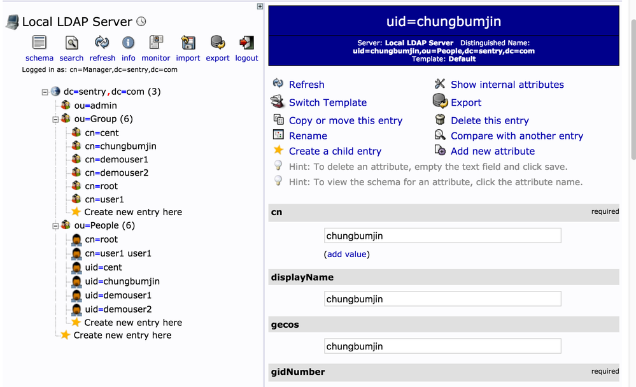Select cn=root under ou=Group
Image resolution: width=636 pixels, height=387 pixels.
(101, 186)
